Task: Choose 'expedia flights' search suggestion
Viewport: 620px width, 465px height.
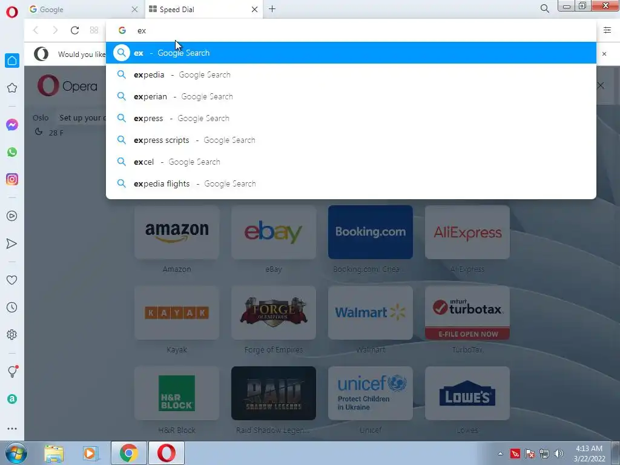Action: tap(351, 183)
